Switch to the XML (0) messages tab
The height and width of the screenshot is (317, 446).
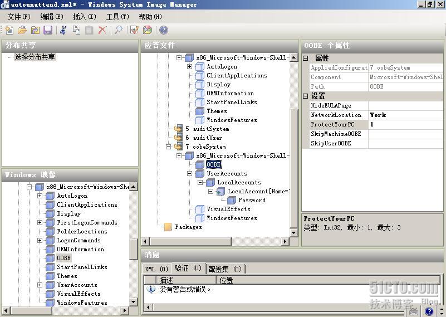pos(156,269)
